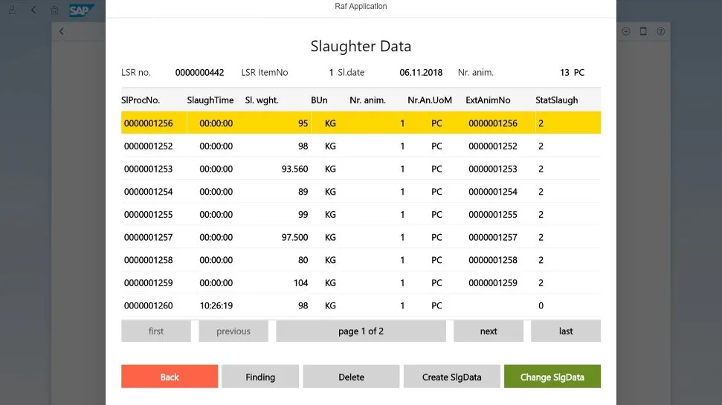Click the Sl. wght. column header
722x405 pixels.
(262, 100)
